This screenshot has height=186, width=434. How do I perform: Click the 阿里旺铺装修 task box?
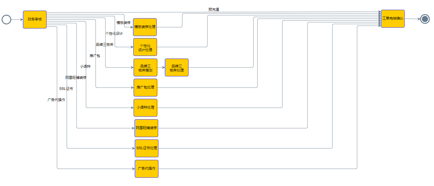coord(146,128)
